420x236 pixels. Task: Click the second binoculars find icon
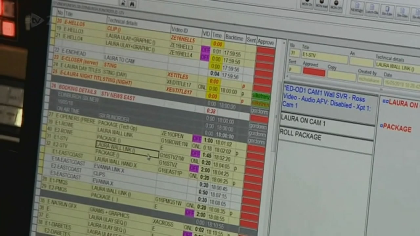pyautogui.click(x=132, y=4)
